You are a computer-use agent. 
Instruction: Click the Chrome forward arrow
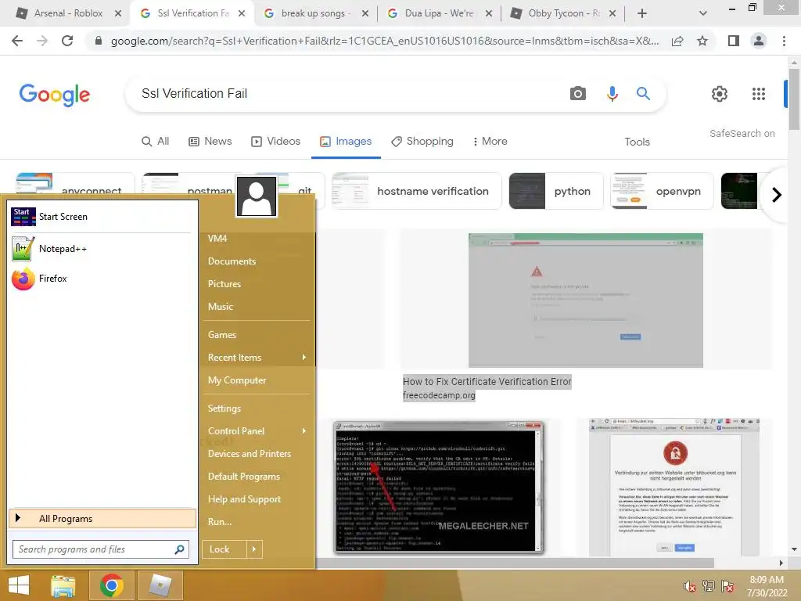42,41
